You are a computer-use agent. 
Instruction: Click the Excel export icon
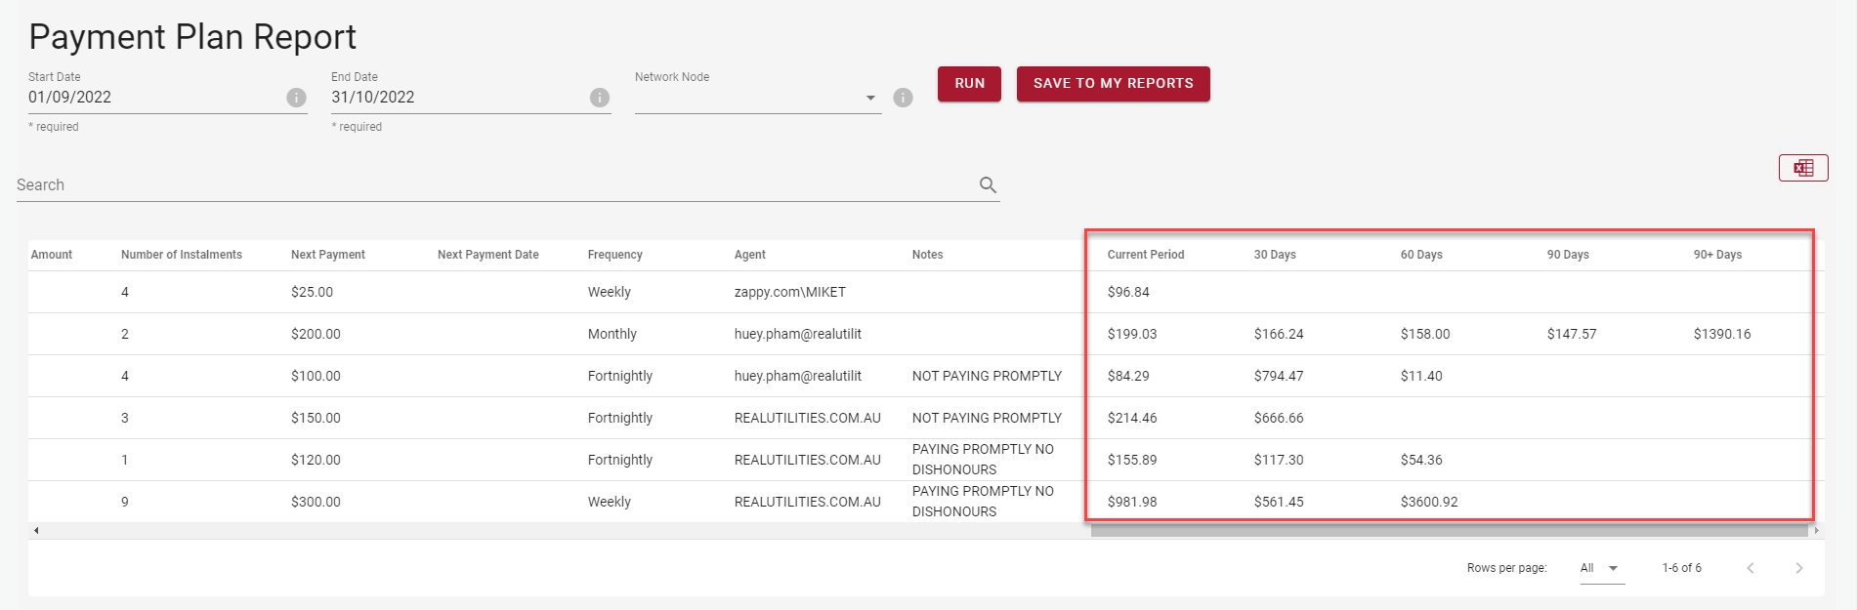(x=1802, y=168)
